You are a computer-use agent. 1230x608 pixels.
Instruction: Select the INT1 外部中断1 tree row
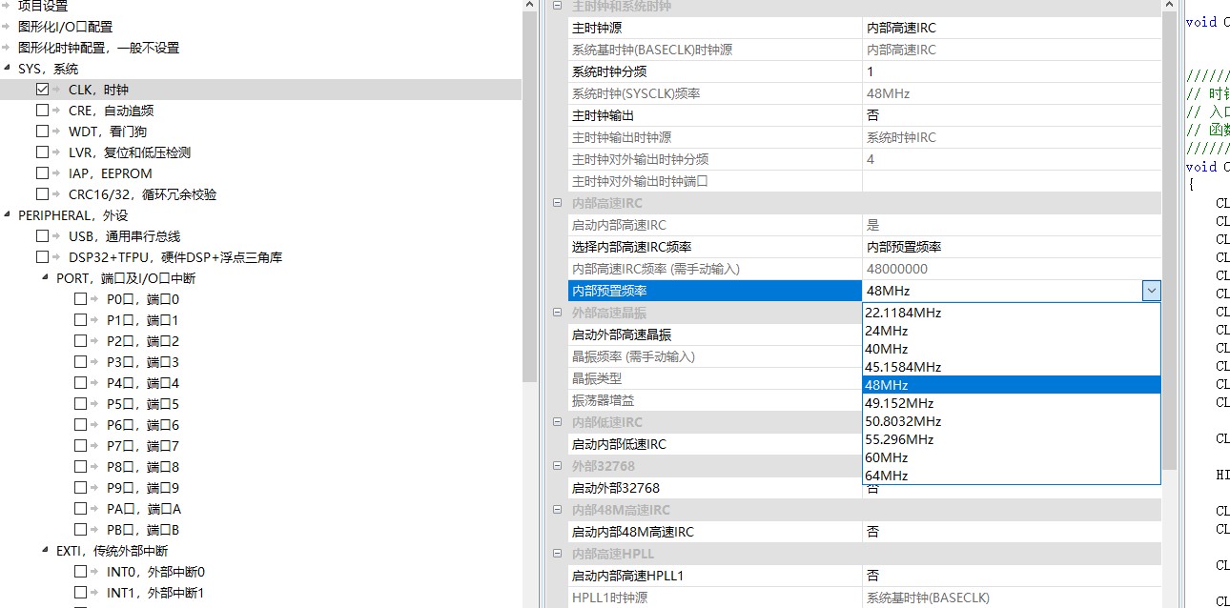pos(155,593)
